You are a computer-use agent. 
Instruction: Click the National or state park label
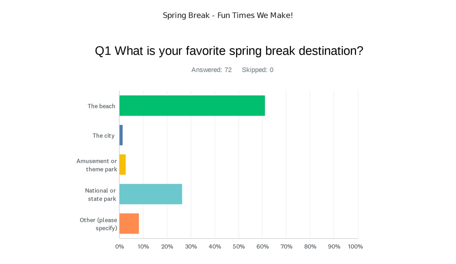point(101,194)
